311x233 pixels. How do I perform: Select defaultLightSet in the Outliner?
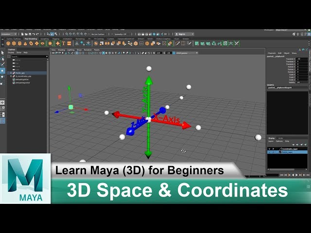point(22,80)
